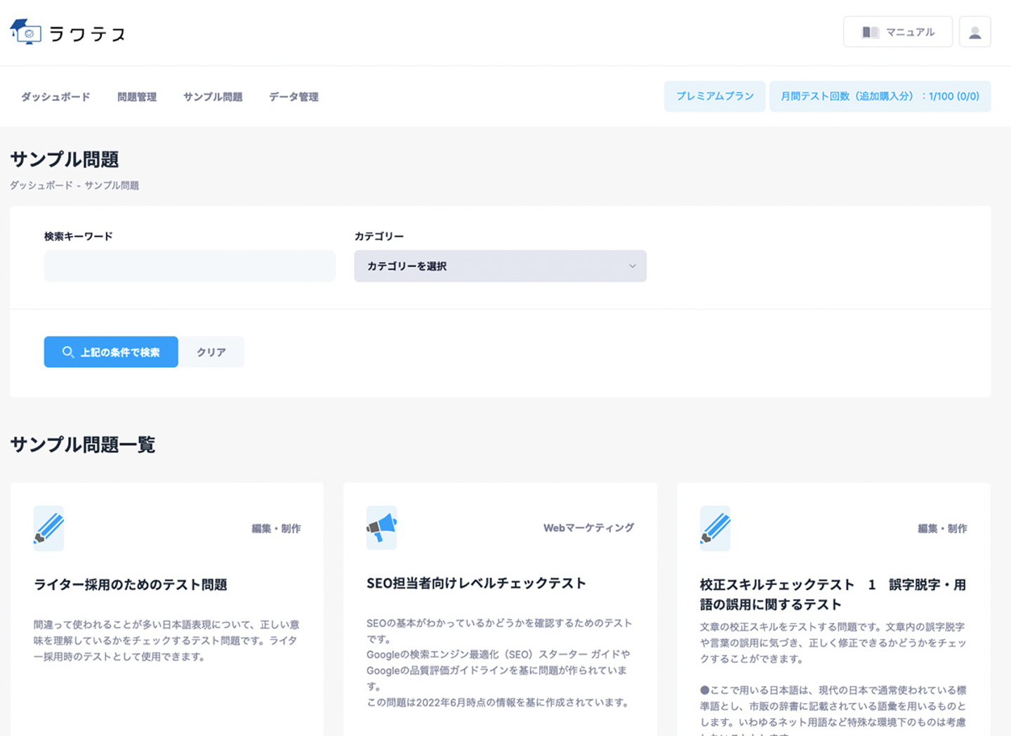Click the プレミアムプラン button

pos(714,96)
